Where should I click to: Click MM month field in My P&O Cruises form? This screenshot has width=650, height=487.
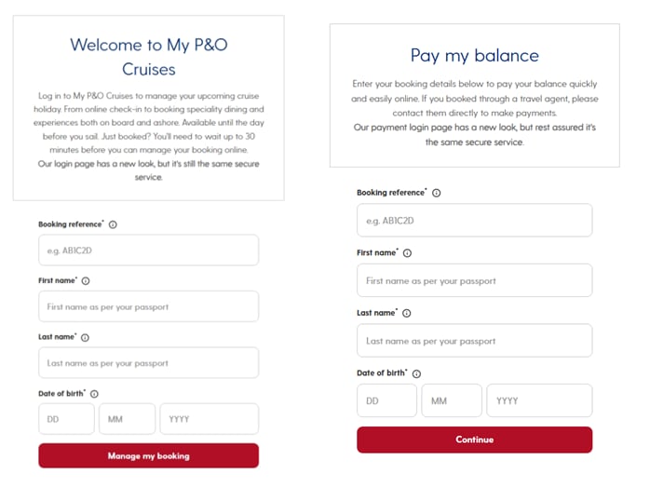tap(128, 419)
